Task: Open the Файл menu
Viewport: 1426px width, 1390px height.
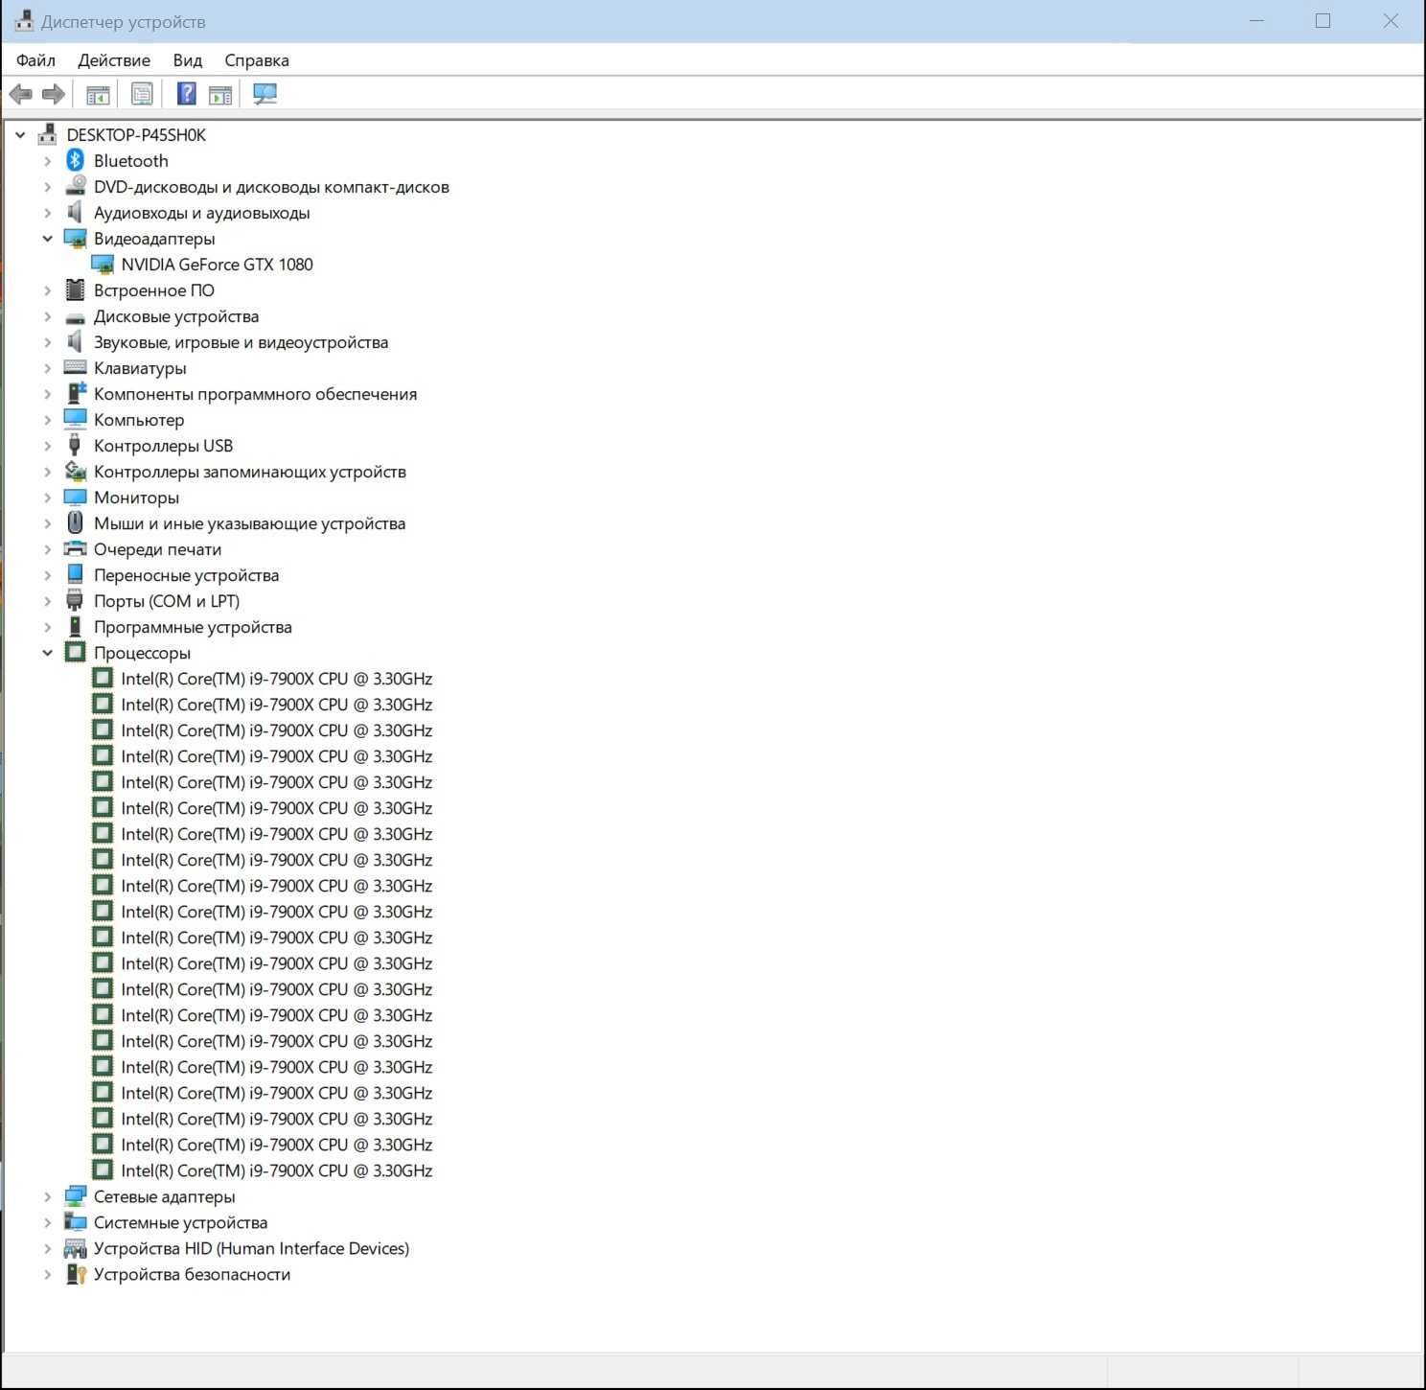Action: pyautogui.click(x=35, y=59)
